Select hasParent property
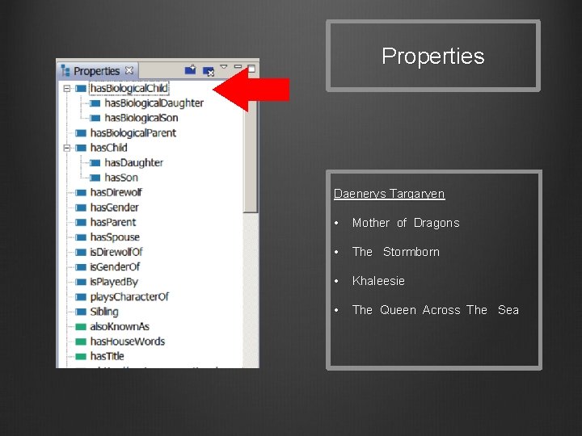 pos(113,222)
